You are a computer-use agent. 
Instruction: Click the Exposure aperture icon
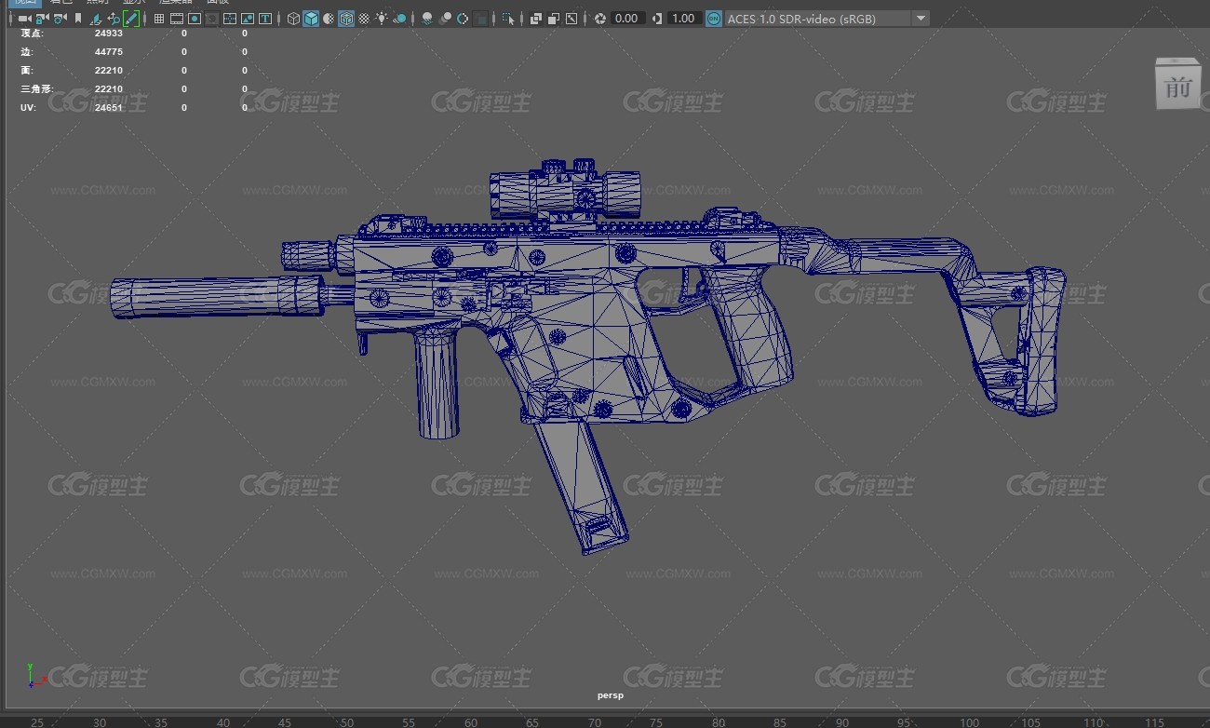pyautogui.click(x=600, y=19)
